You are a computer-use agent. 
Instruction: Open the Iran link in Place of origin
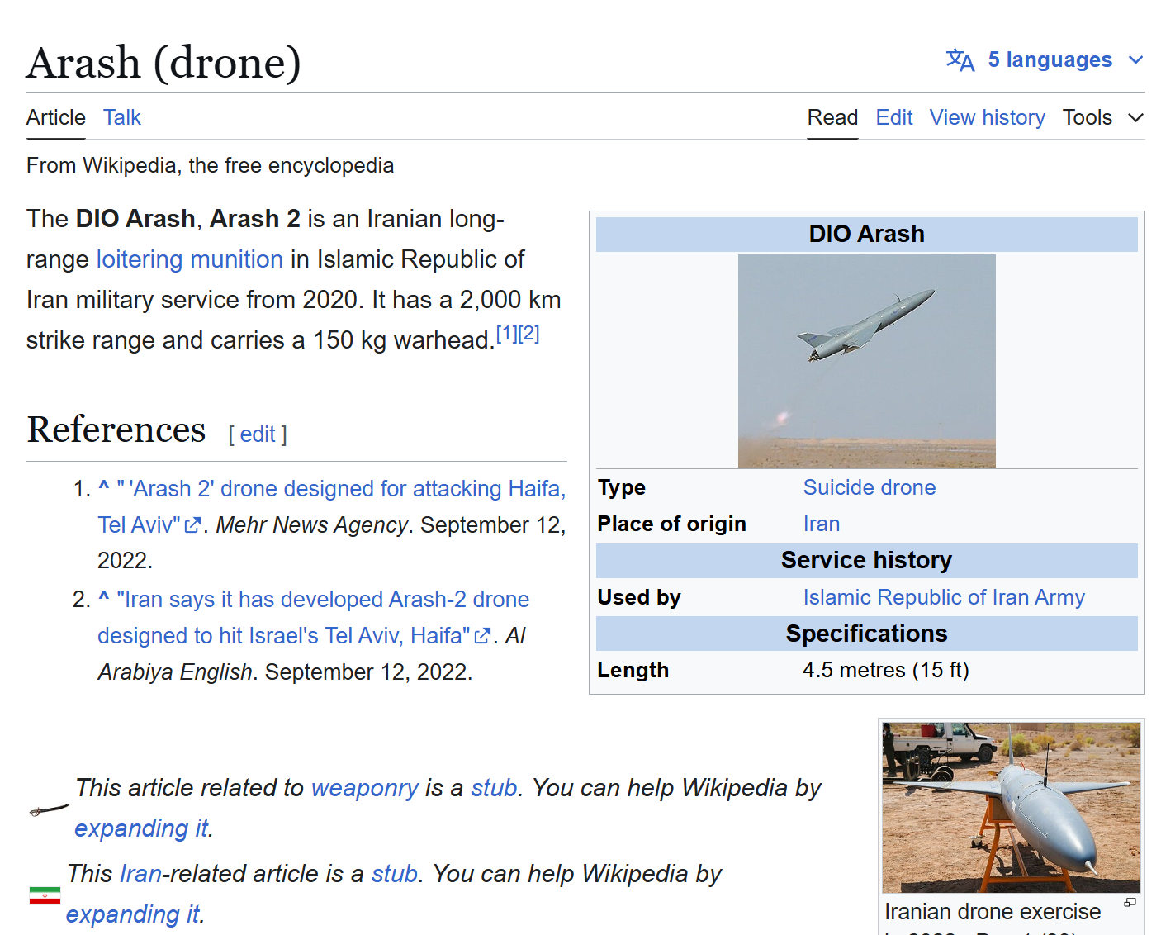[x=822, y=524]
